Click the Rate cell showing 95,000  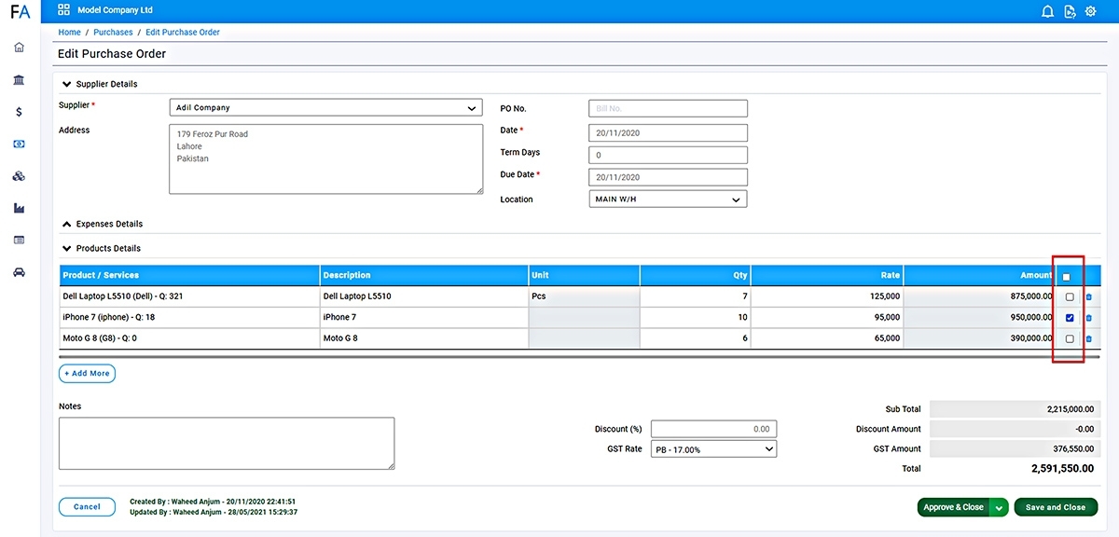coord(827,318)
